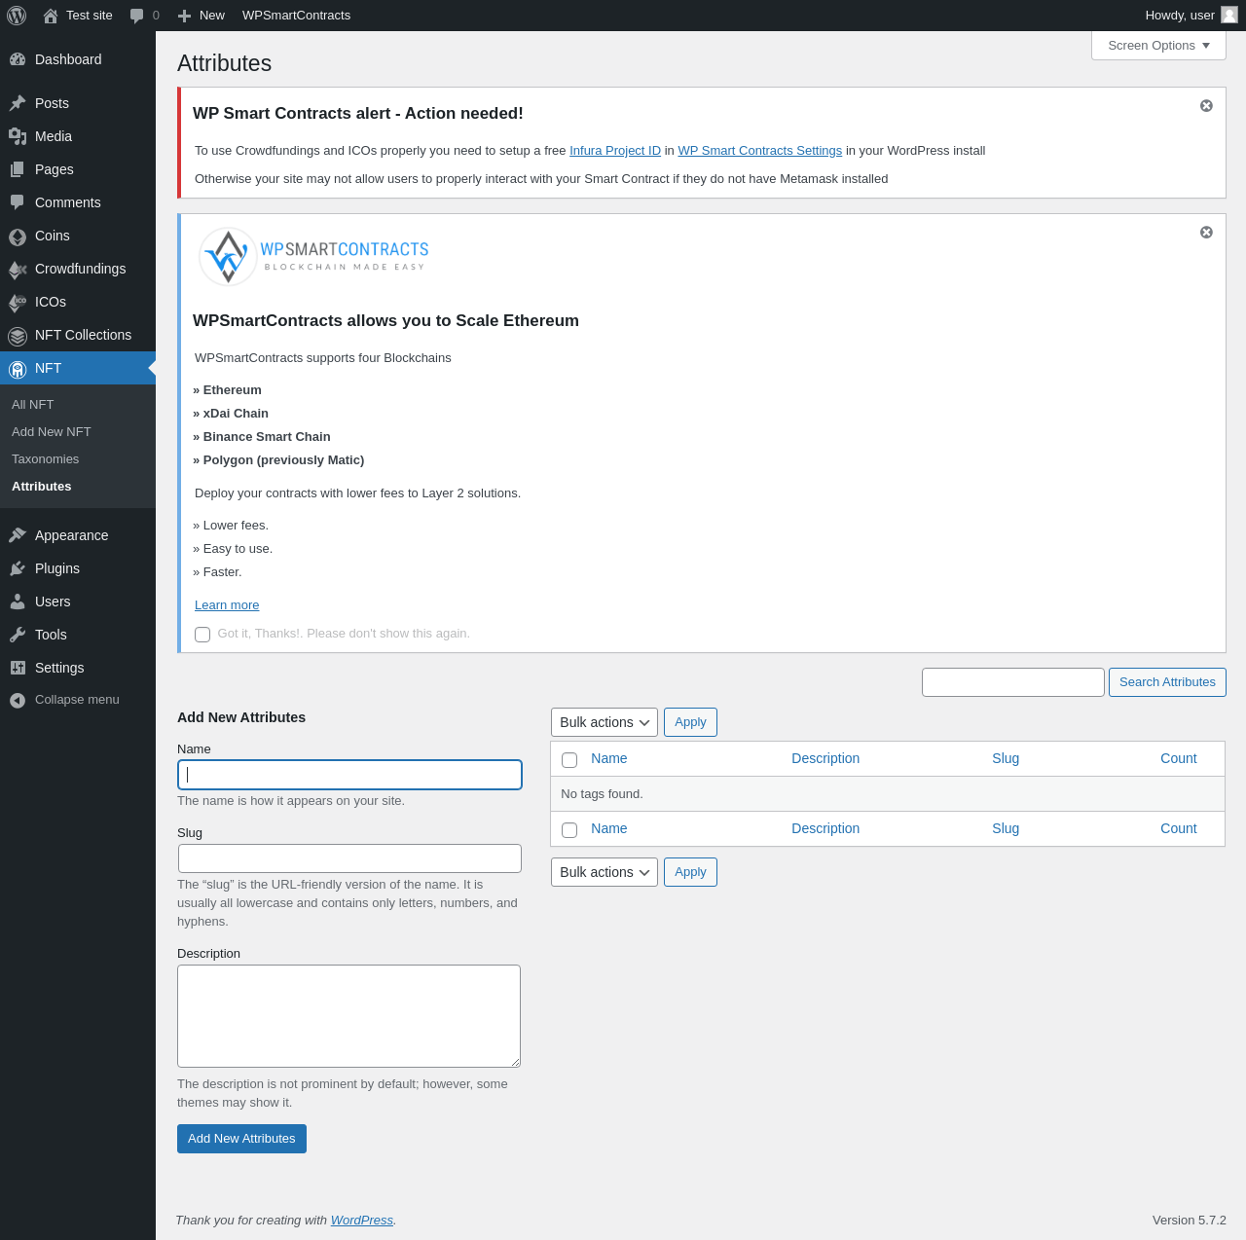Click the Test site home icon
The width and height of the screenshot is (1246, 1240).
tap(51, 16)
